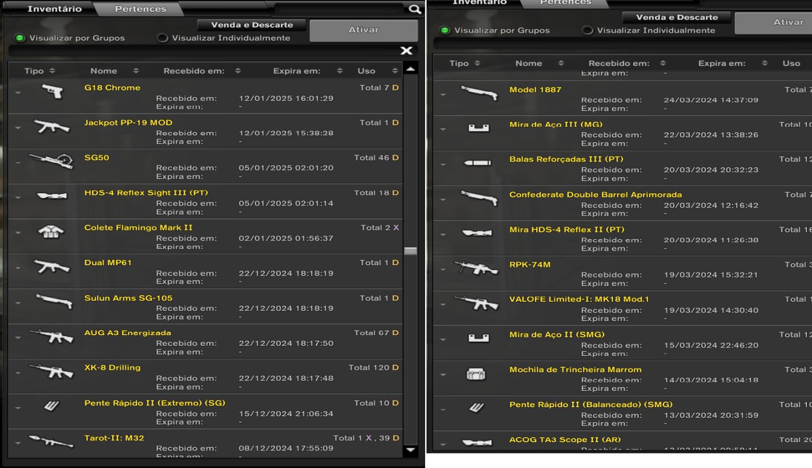The image size is (812, 468).
Task: Select the Mira HDS-4 Reflex II icon
Action: coord(477,233)
